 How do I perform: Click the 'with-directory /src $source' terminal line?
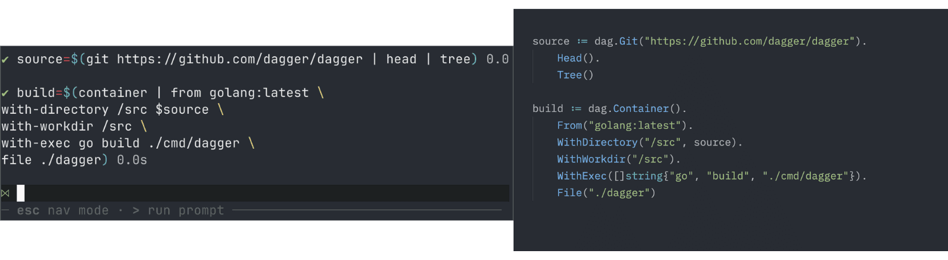(105, 109)
